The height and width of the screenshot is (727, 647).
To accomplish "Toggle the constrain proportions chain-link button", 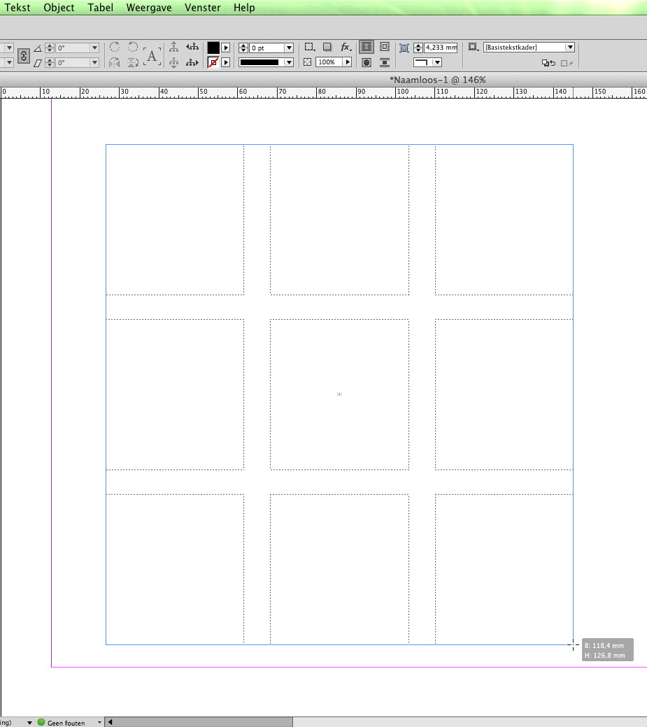I will click(24, 56).
